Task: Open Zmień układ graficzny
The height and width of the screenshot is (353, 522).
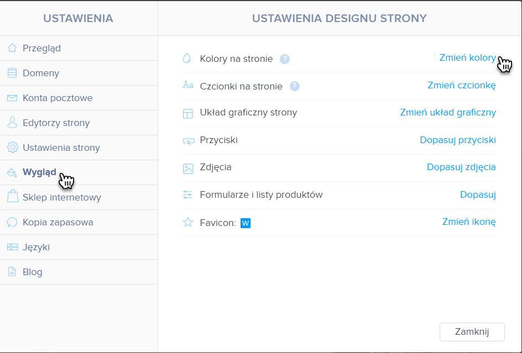Action: point(448,113)
